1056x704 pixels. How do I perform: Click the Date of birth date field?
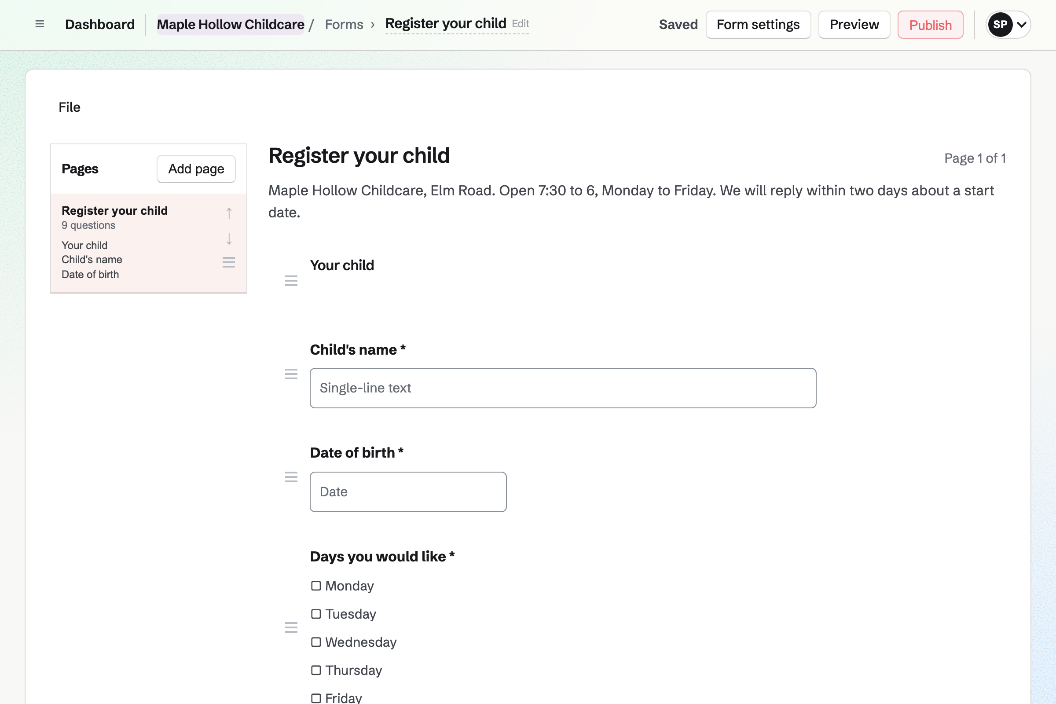(408, 491)
